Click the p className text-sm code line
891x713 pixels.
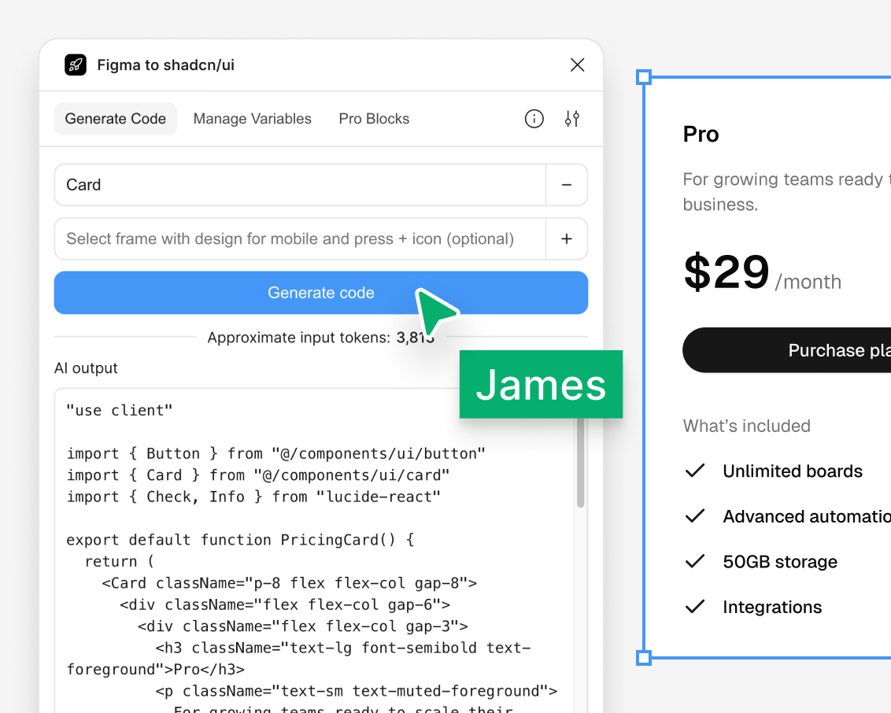[357, 692]
